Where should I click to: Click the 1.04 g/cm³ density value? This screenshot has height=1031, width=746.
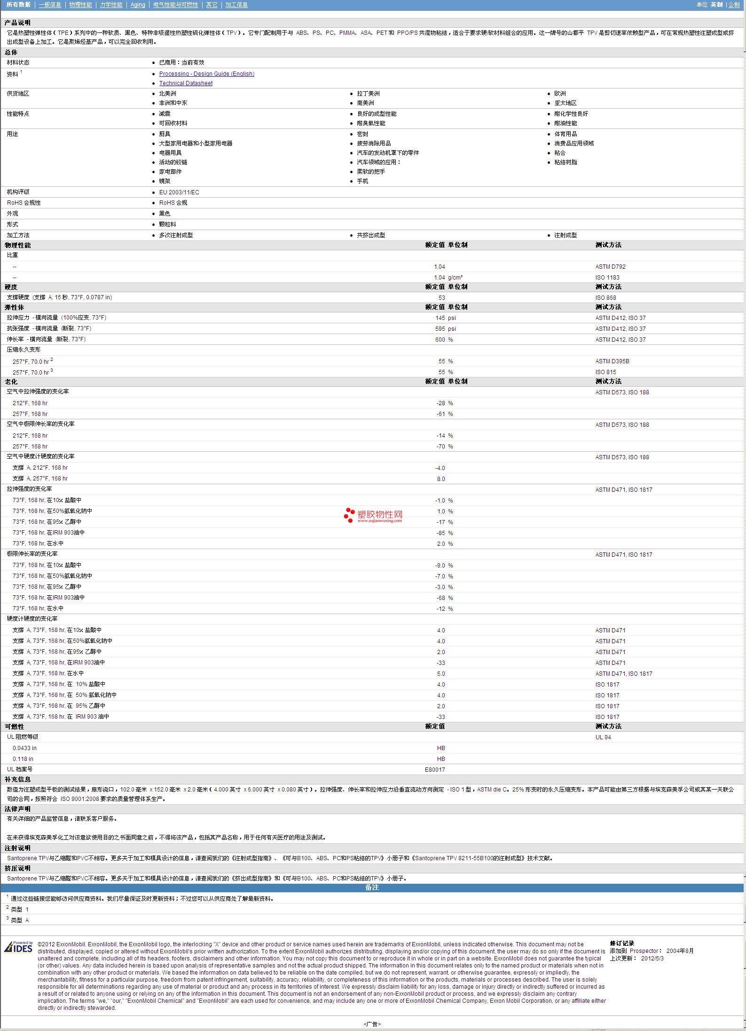click(448, 278)
